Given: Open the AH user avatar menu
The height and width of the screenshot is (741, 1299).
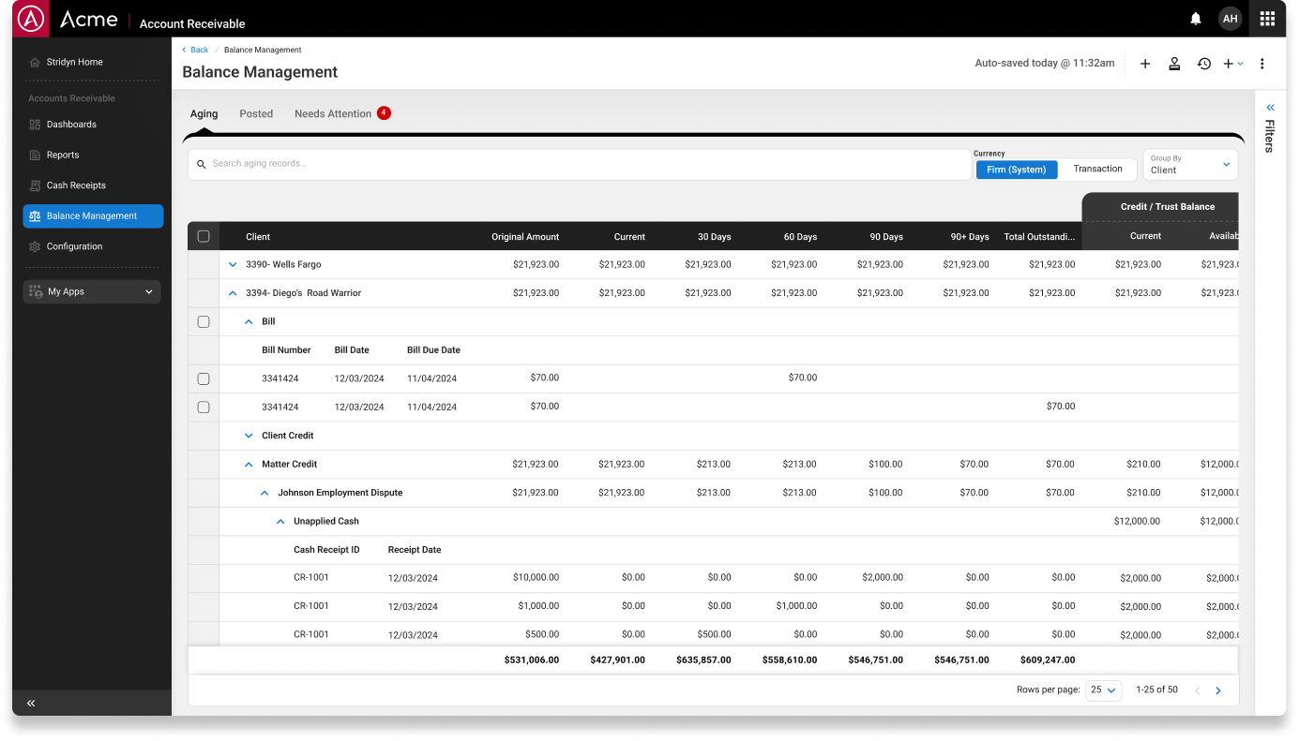Looking at the screenshot, I should click(x=1230, y=19).
